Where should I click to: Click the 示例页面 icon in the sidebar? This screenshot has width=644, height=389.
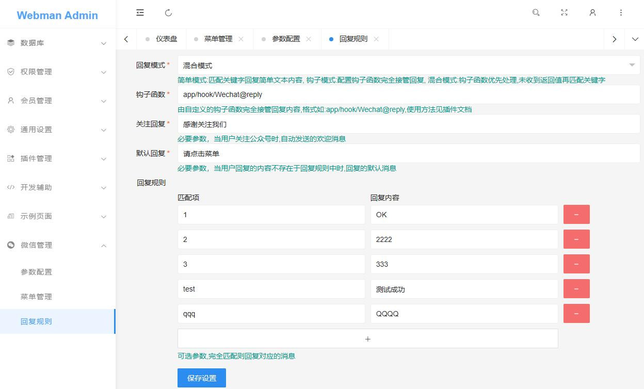(x=11, y=216)
